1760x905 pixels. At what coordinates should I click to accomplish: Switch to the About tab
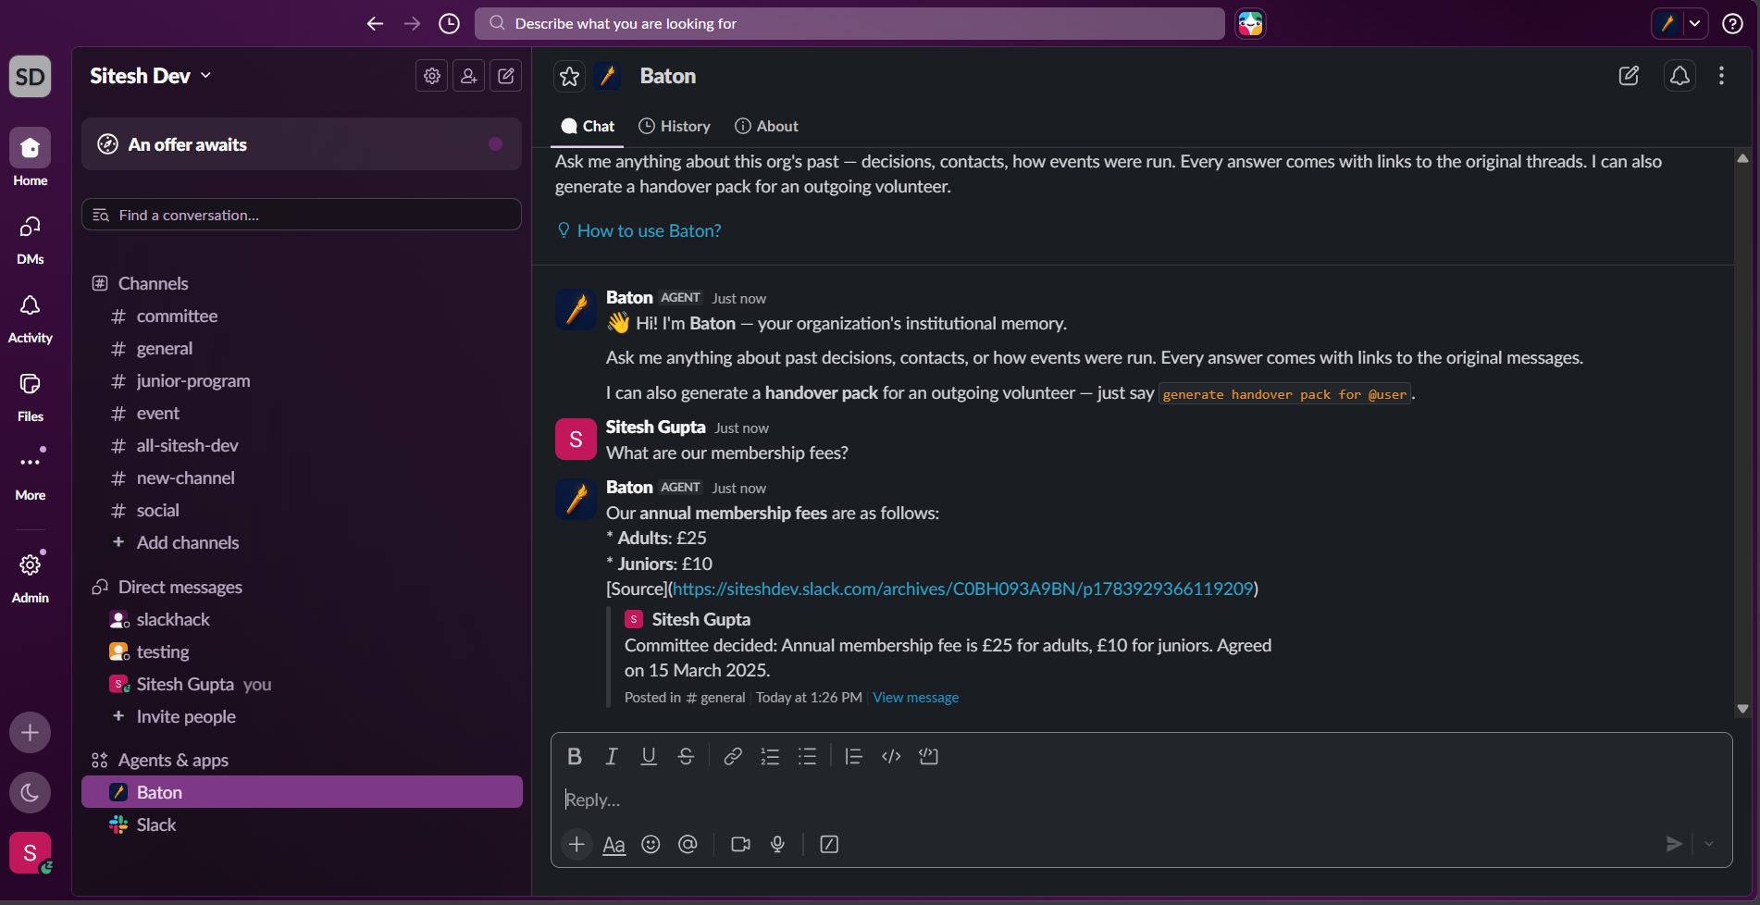click(766, 126)
